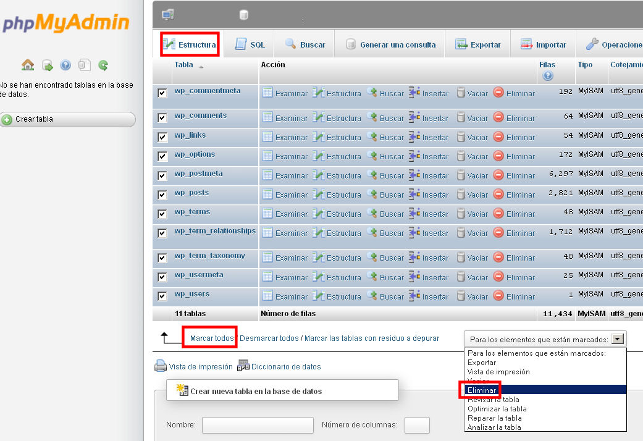Deselect the wp_term_taxonomy checkbox
The height and width of the screenshot is (441, 643).
click(162, 258)
